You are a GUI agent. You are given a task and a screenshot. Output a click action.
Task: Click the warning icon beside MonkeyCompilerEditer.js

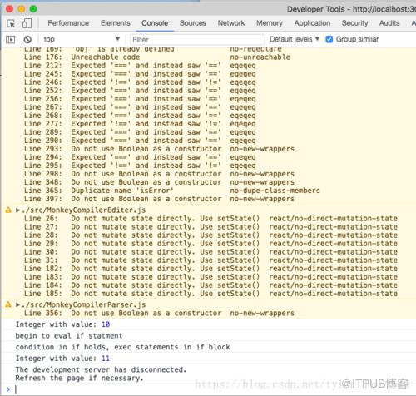coord(8,210)
